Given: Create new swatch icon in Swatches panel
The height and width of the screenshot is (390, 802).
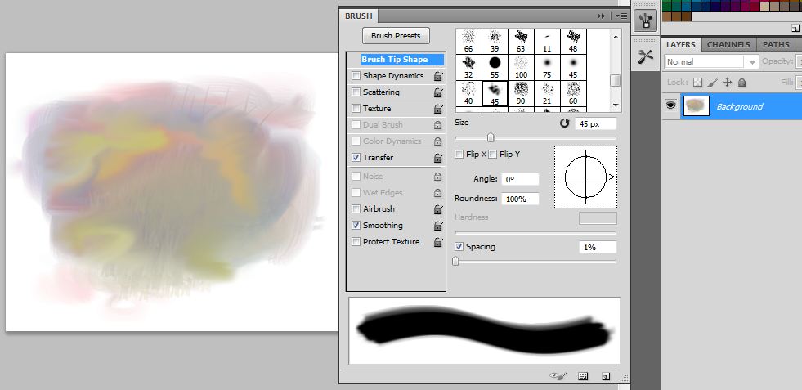Looking at the screenshot, I should coord(795,29).
